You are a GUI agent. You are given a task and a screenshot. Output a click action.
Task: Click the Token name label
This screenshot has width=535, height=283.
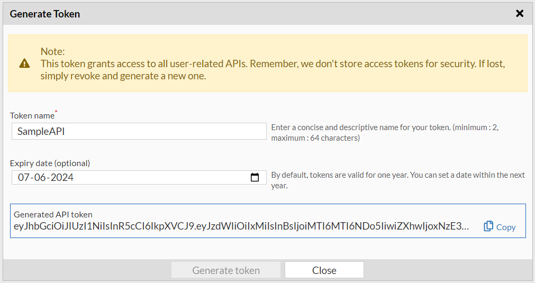pos(32,115)
